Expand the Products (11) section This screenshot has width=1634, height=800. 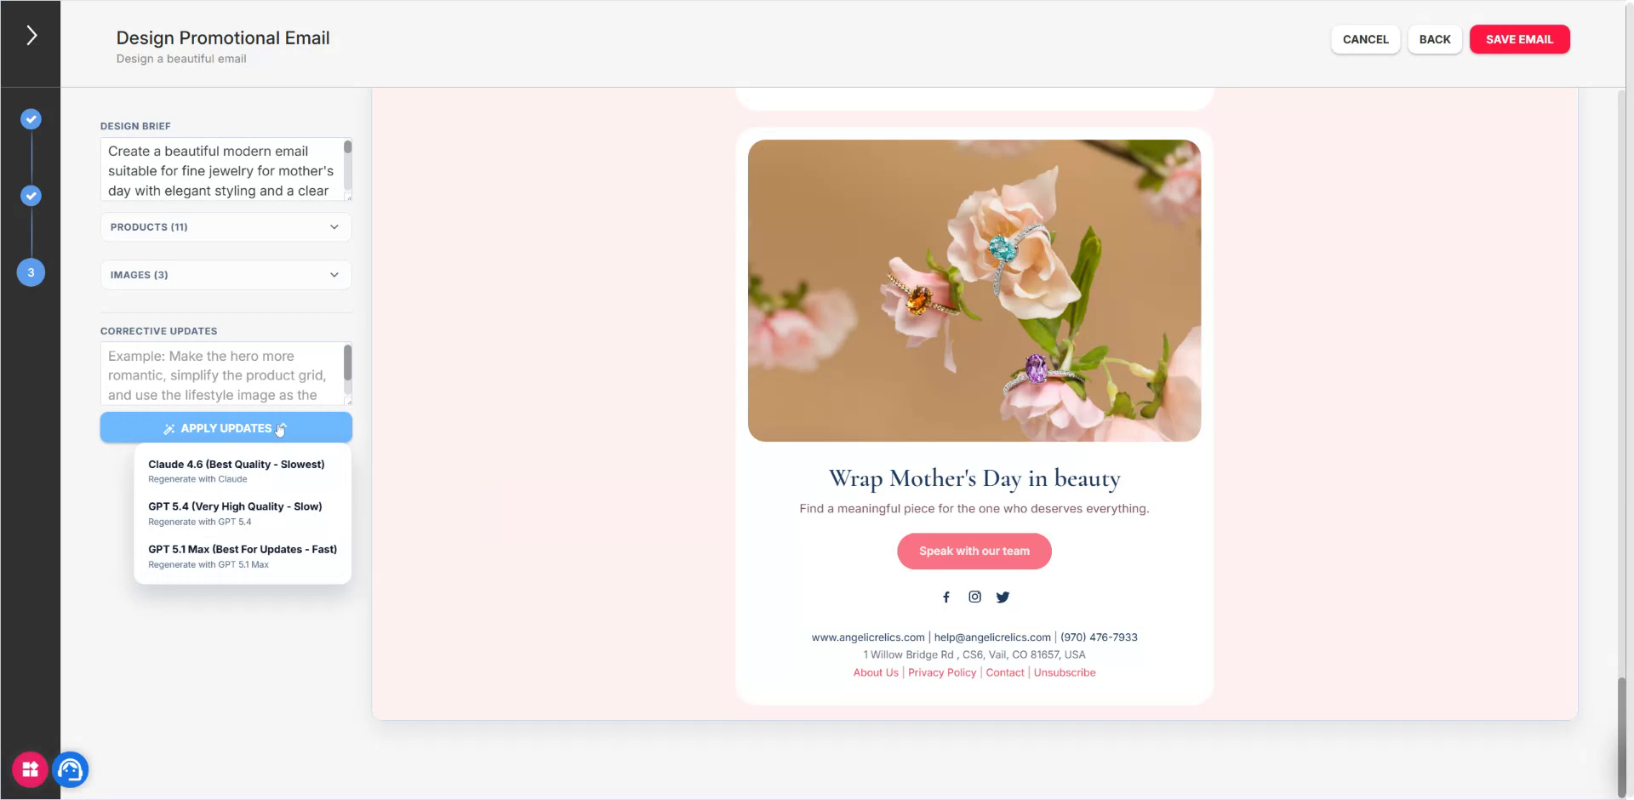pos(226,227)
